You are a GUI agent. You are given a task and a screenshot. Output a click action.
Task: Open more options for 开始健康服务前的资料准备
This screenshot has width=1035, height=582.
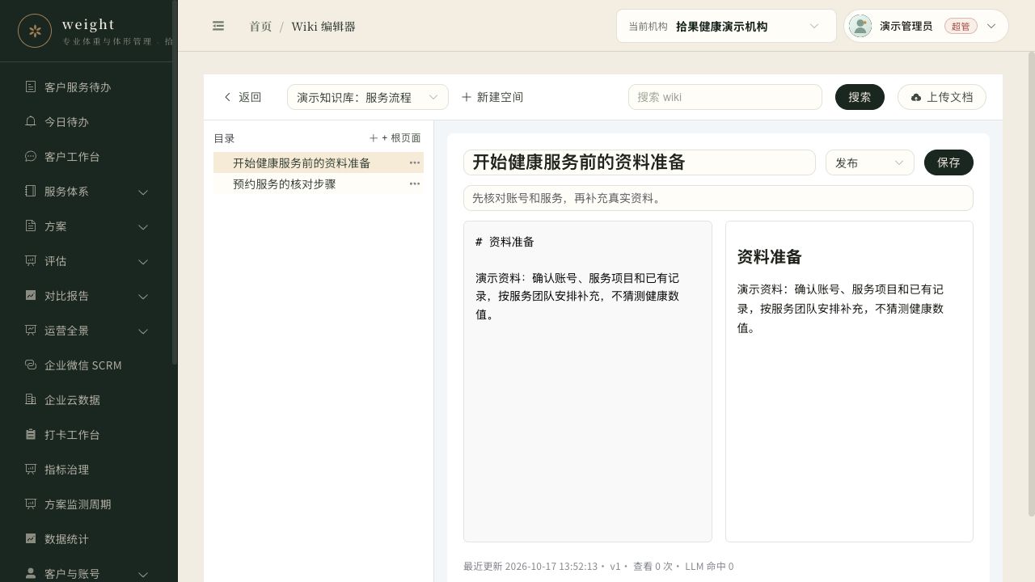(415, 162)
